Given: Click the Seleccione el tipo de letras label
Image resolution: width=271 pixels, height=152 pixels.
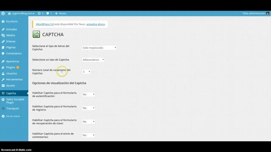Looking at the screenshot, I should click(51, 48).
